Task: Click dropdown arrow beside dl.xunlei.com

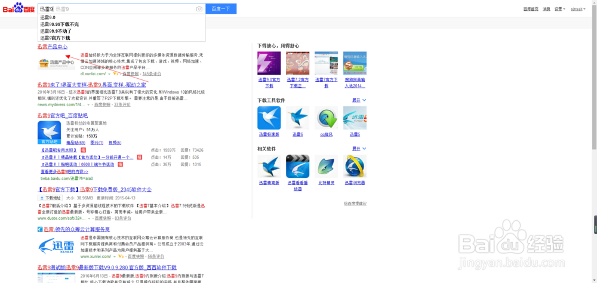Action: click(x=109, y=73)
